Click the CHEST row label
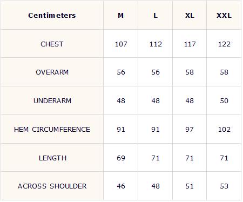Screen dimensions: 243x202 click(x=52, y=44)
